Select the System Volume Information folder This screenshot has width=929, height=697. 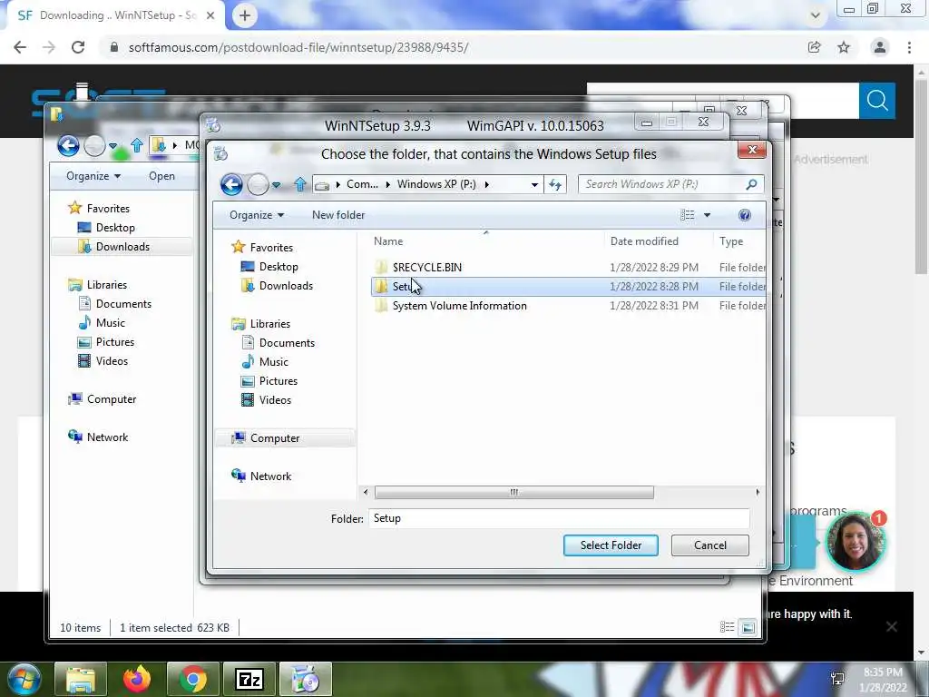568,306
